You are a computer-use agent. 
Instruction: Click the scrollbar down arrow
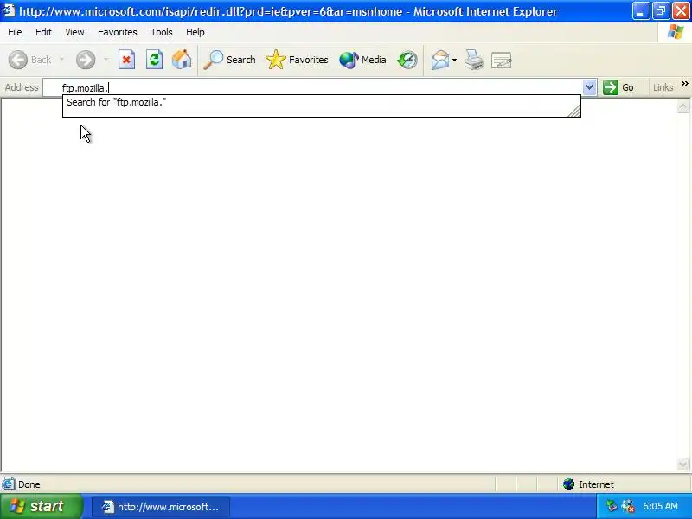(x=682, y=464)
